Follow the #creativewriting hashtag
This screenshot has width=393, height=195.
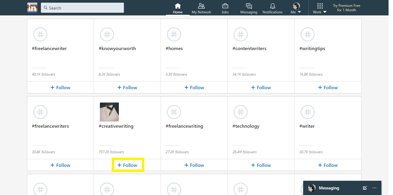point(127,165)
